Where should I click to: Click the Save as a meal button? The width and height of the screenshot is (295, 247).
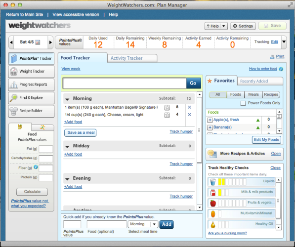81,133
